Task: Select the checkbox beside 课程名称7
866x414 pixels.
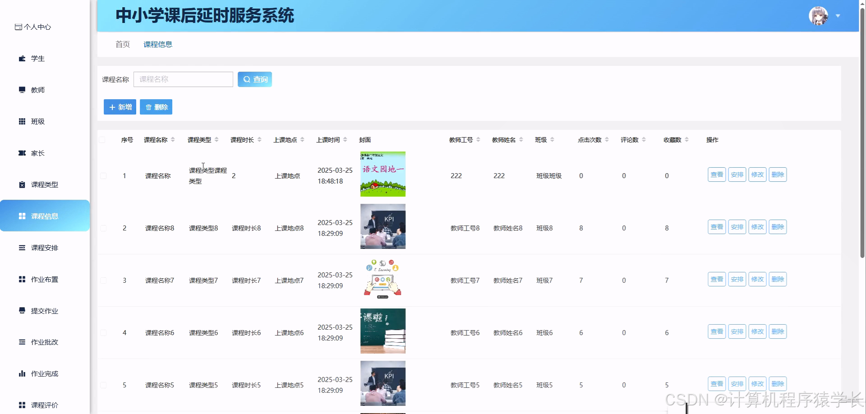Action: tap(103, 280)
